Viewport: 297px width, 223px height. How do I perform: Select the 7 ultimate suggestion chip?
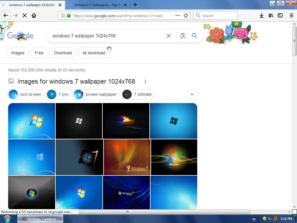[138, 94]
